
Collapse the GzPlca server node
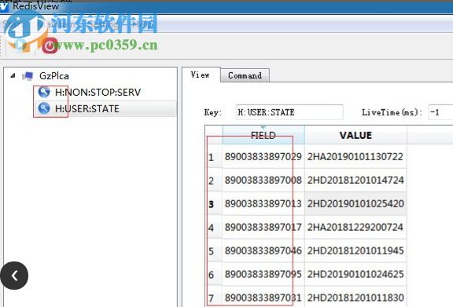13,75
